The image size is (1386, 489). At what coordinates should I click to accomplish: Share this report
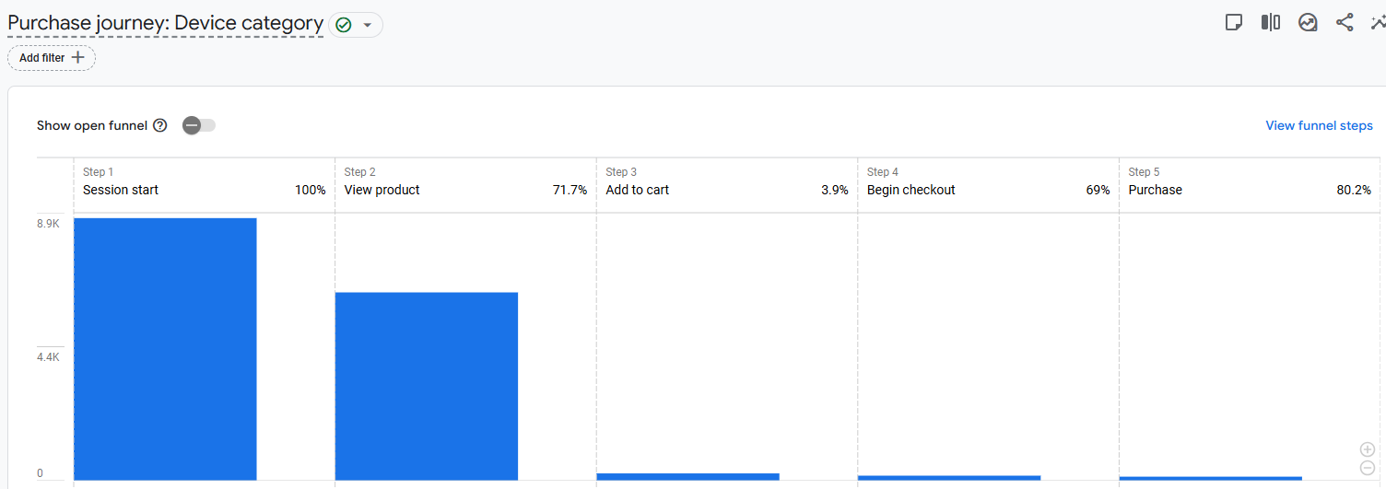coord(1345,23)
